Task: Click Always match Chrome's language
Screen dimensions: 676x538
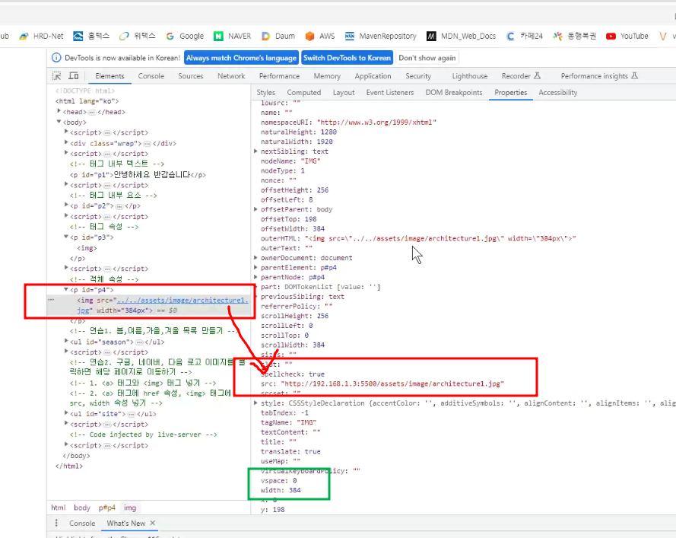Action: (242, 58)
